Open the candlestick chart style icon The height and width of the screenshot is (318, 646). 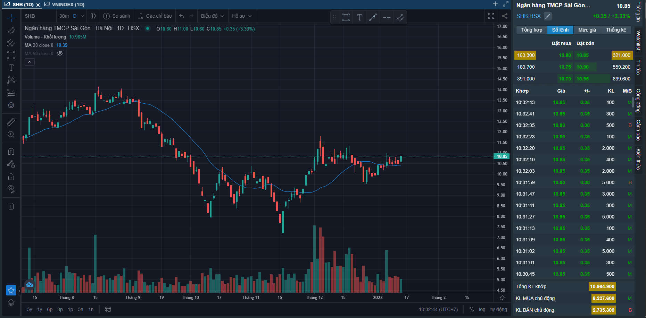pyautogui.click(x=93, y=16)
